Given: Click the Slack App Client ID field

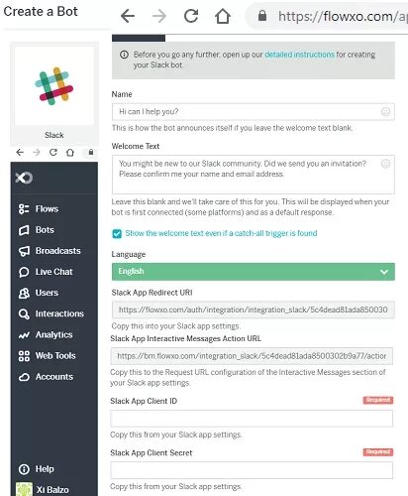Looking at the screenshot, I should (x=252, y=419).
